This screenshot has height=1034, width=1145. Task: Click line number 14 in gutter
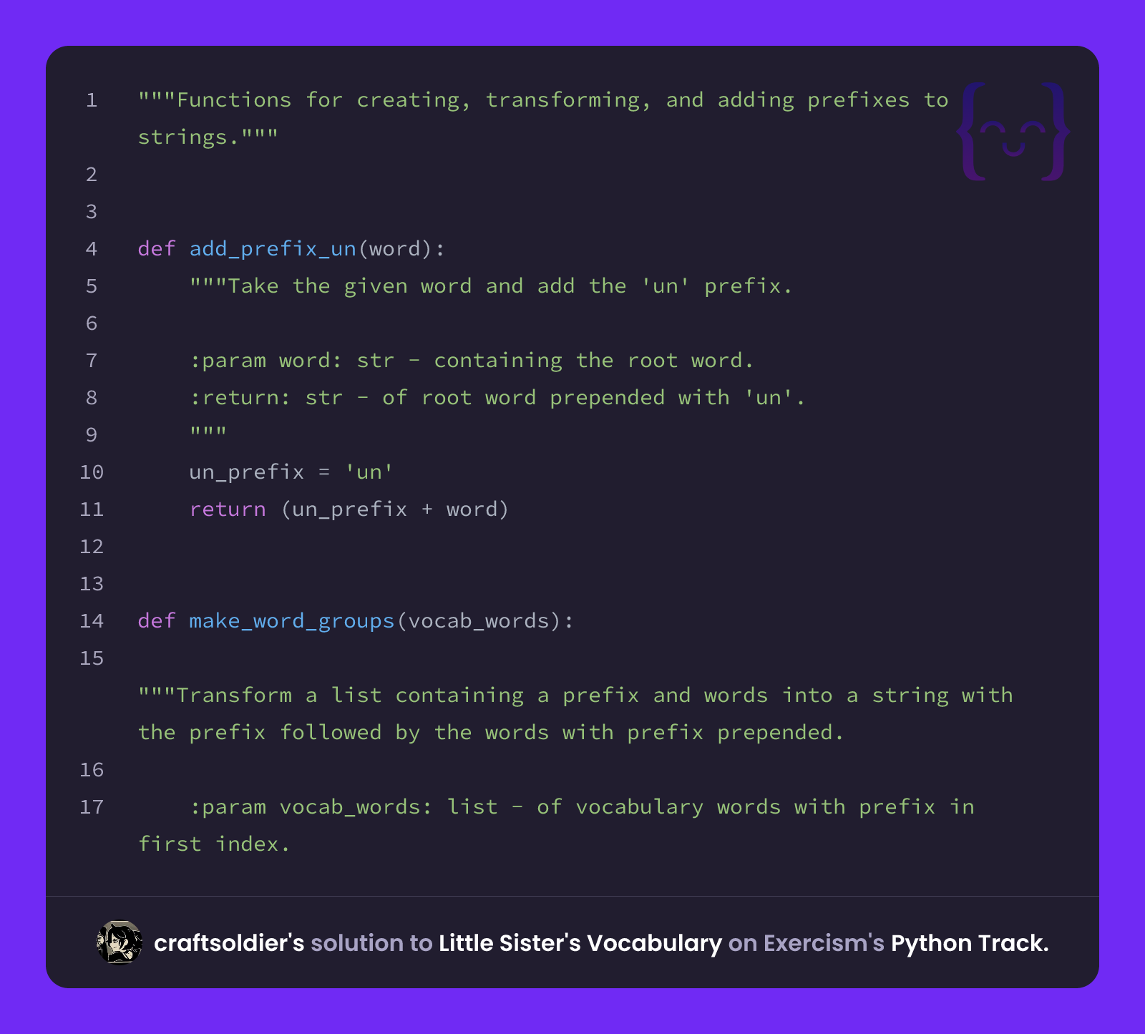(92, 620)
